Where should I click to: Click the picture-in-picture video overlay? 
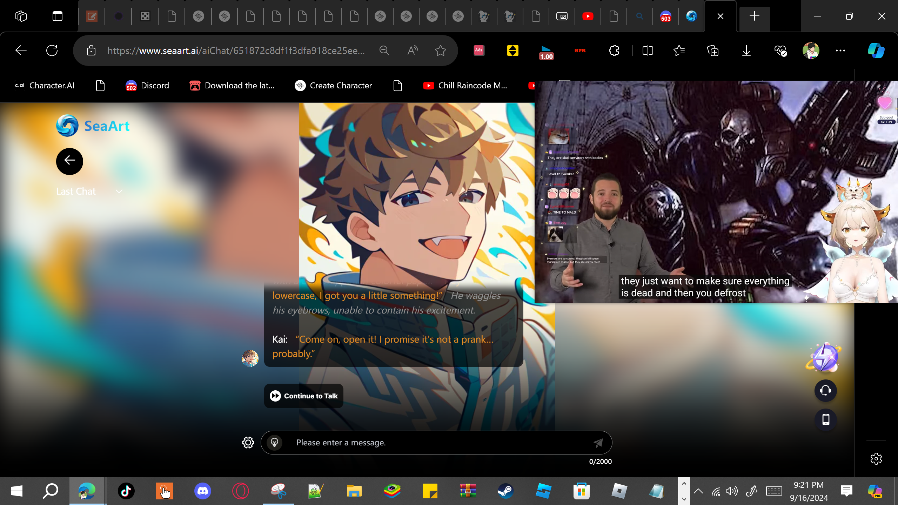click(716, 192)
